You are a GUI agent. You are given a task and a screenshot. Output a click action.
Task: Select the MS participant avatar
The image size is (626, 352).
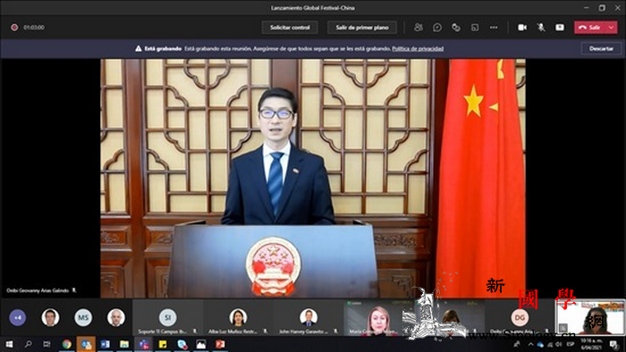tap(83, 318)
